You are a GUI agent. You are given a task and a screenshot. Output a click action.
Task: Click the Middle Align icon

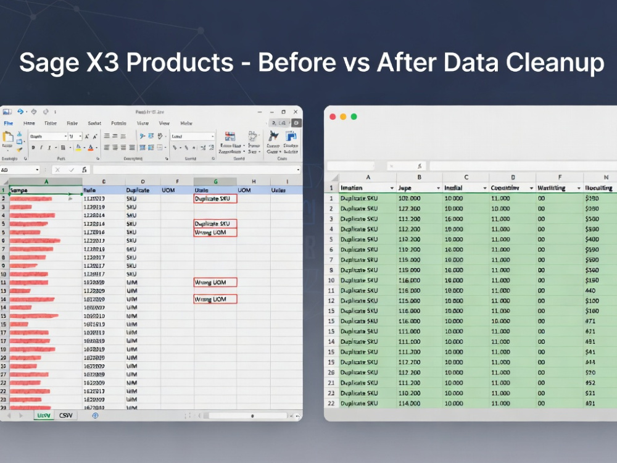[x=115, y=136]
